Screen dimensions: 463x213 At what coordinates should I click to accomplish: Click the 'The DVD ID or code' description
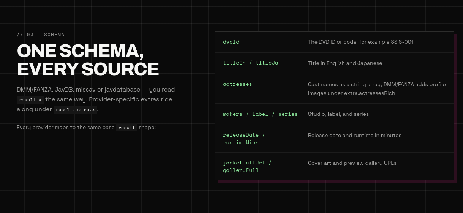pyautogui.click(x=361, y=42)
